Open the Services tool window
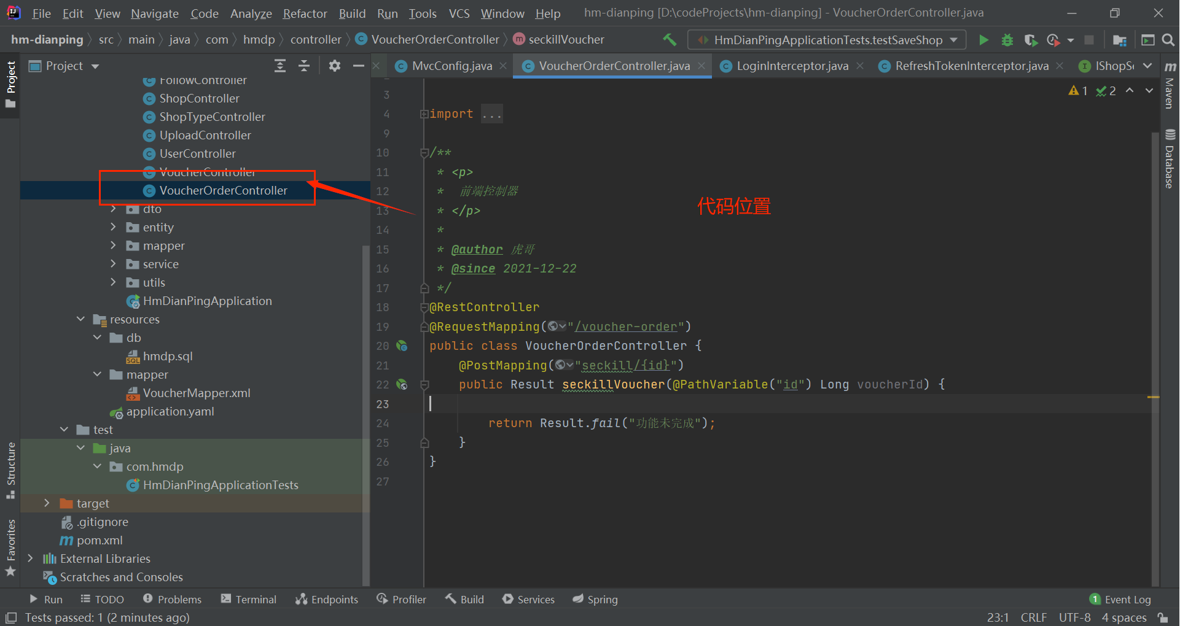 528,600
